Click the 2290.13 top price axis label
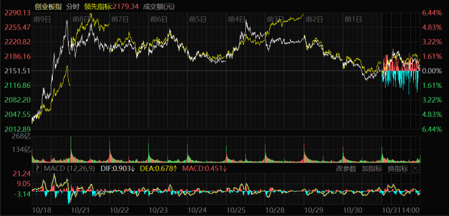Viewport: 449px width, 216px height. 18,12
